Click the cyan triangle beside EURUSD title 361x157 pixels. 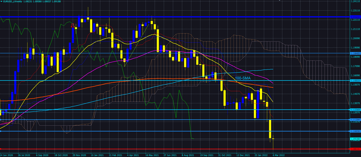pyautogui.click(x=1, y=1)
